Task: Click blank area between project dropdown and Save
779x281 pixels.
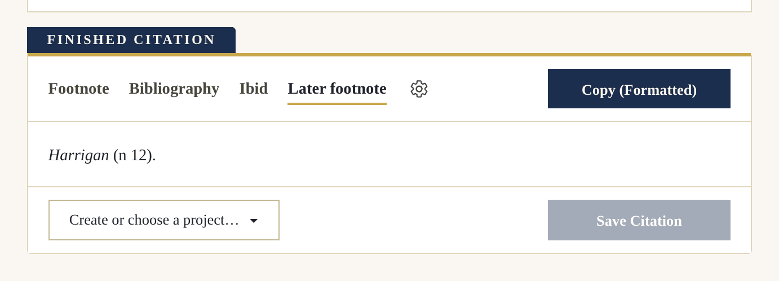Action: [414, 220]
